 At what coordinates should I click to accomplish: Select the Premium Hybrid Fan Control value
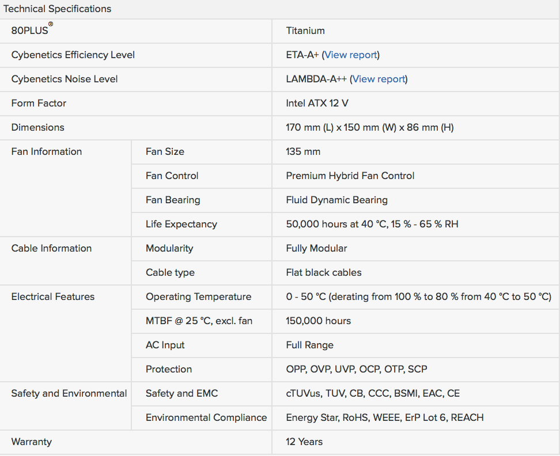[350, 176]
